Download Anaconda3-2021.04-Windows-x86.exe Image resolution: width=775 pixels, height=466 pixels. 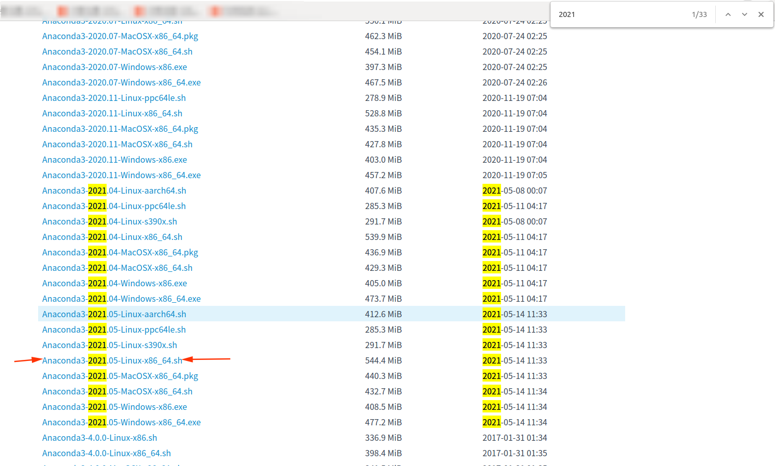pos(114,283)
